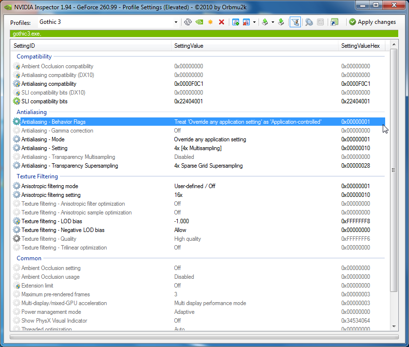The height and width of the screenshot is (347, 409).
Task: Toggle the highlighted settings filter button
Action: pyautogui.click(x=295, y=22)
